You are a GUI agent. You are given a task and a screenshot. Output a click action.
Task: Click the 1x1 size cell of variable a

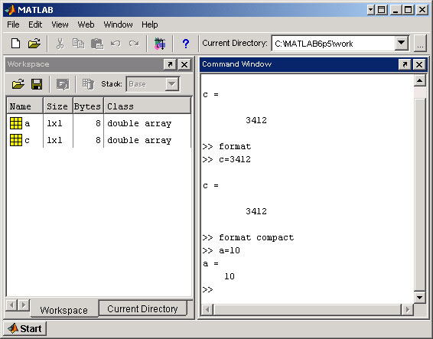click(54, 123)
